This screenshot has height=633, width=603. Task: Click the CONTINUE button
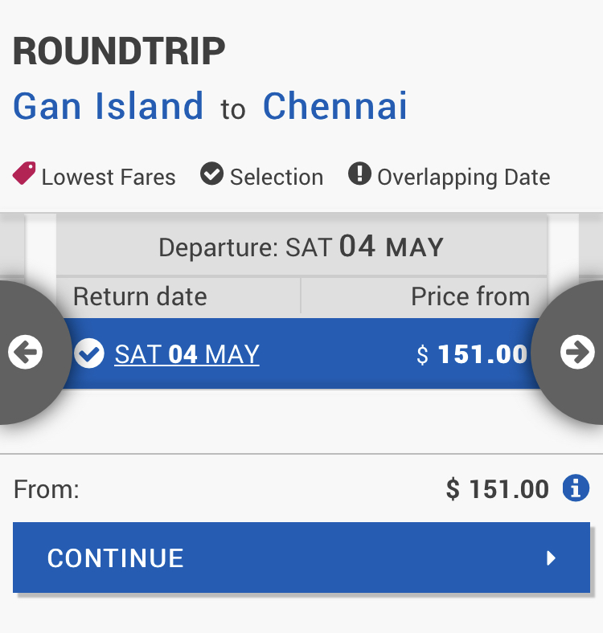point(301,557)
